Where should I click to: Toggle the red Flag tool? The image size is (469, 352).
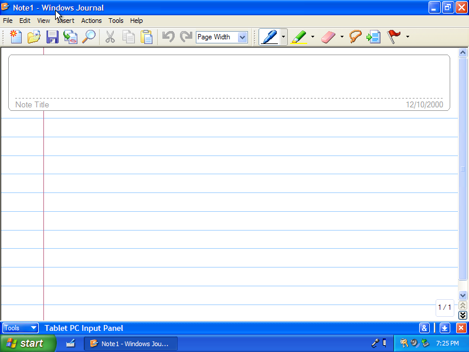pyautogui.click(x=394, y=37)
